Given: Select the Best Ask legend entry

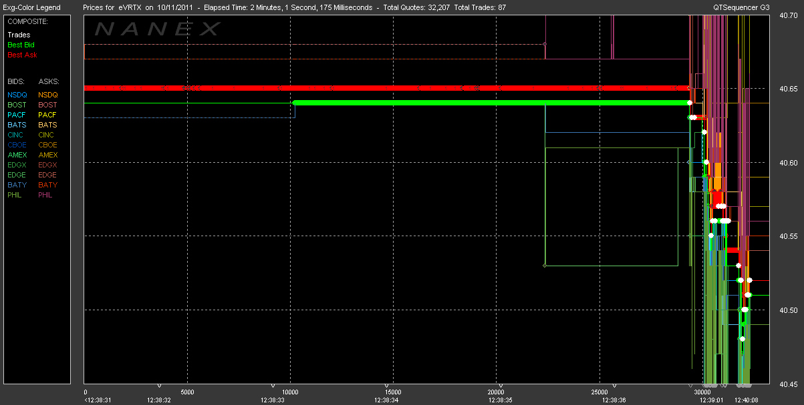Looking at the screenshot, I should coord(22,55).
